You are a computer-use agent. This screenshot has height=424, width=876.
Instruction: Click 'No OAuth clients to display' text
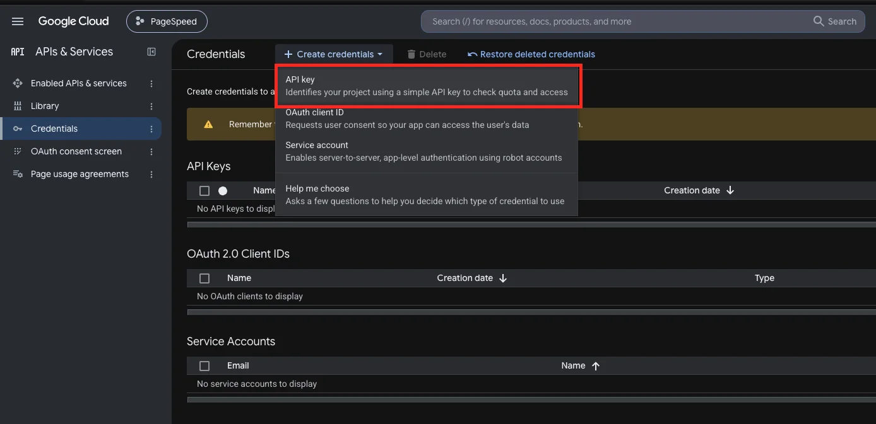point(250,296)
